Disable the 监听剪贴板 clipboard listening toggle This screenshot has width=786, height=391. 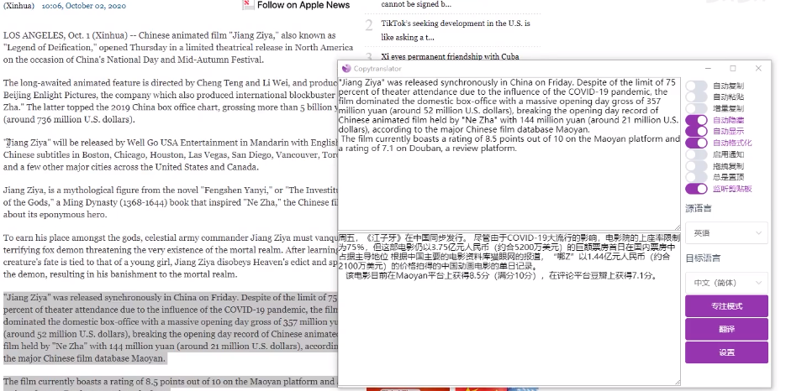click(696, 189)
